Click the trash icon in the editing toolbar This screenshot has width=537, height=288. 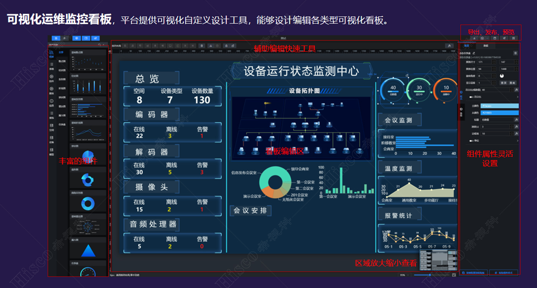pos(202,46)
